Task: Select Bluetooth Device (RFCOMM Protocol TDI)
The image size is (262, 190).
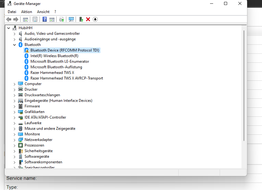Action: (65, 50)
